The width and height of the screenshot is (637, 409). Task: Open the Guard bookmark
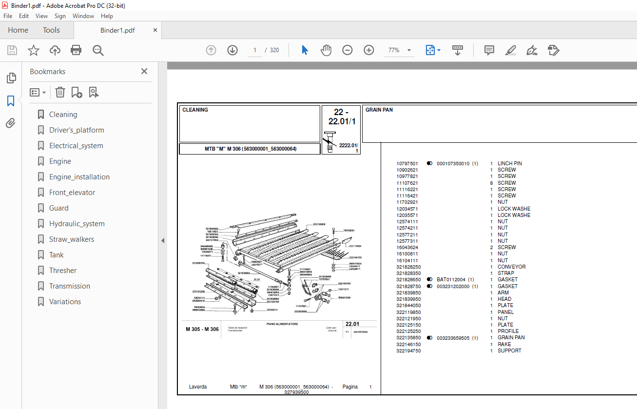59,208
